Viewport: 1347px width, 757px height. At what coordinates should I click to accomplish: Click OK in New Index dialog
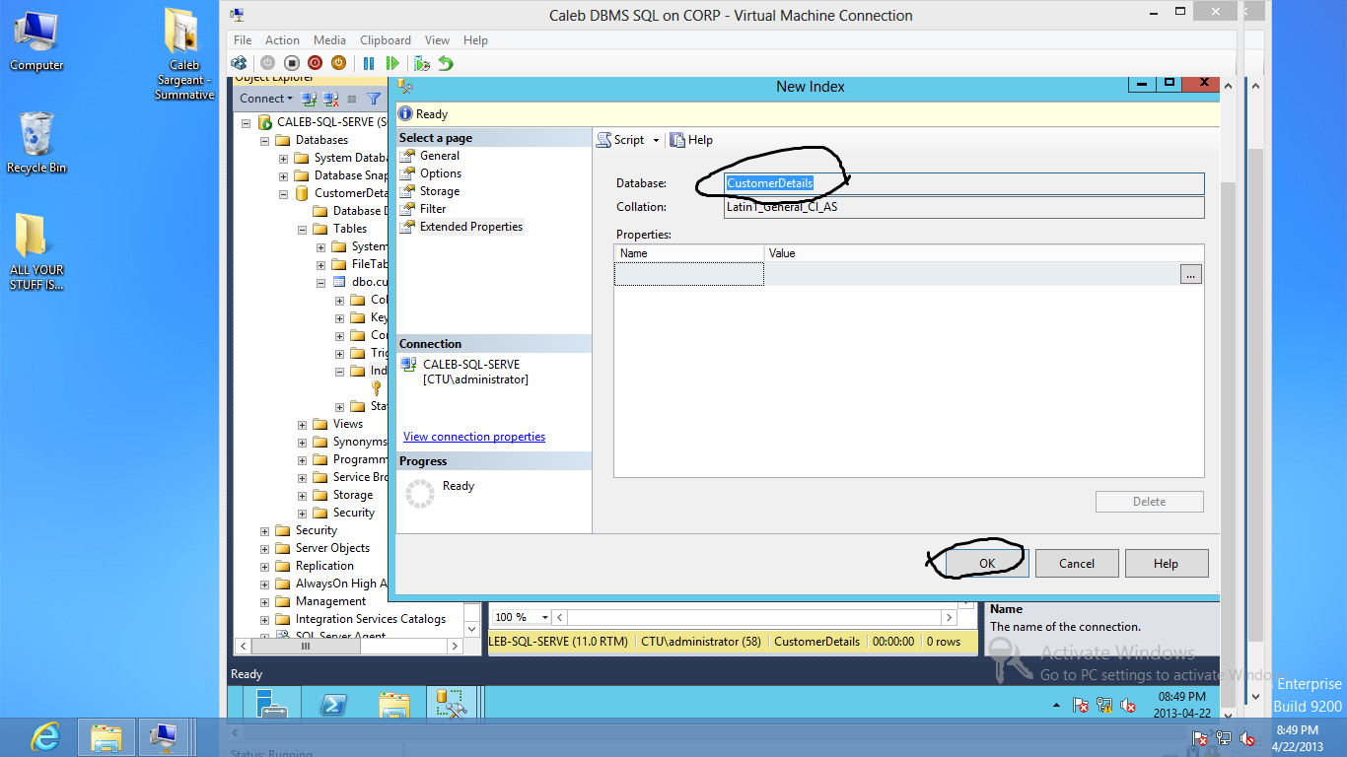pyautogui.click(x=987, y=564)
